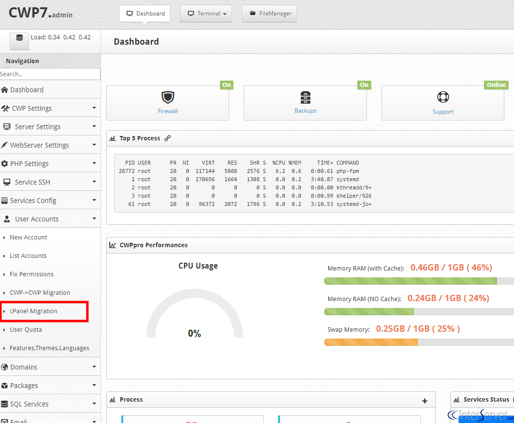Click the Support lifebuoy icon
514x423 pixels.
(x=443, y=97)
